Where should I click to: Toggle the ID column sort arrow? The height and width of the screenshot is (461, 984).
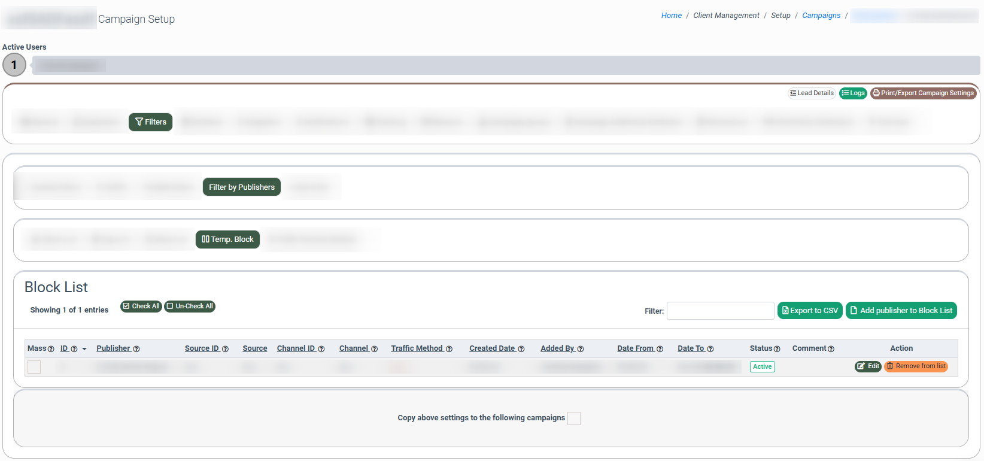(x=84, y=349)
